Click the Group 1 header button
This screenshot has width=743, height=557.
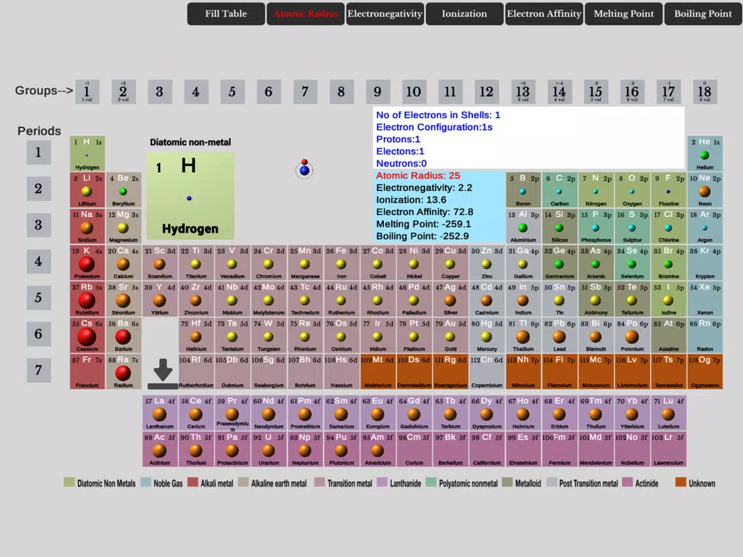[87, 92]
